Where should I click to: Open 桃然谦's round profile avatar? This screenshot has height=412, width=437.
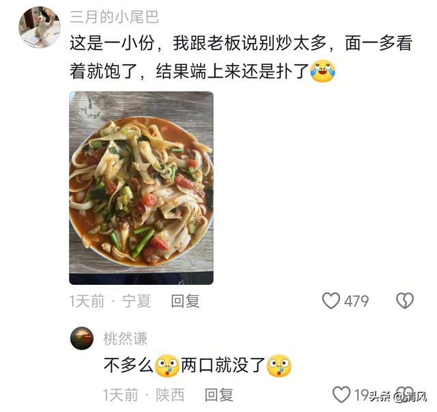coord(82,338)
